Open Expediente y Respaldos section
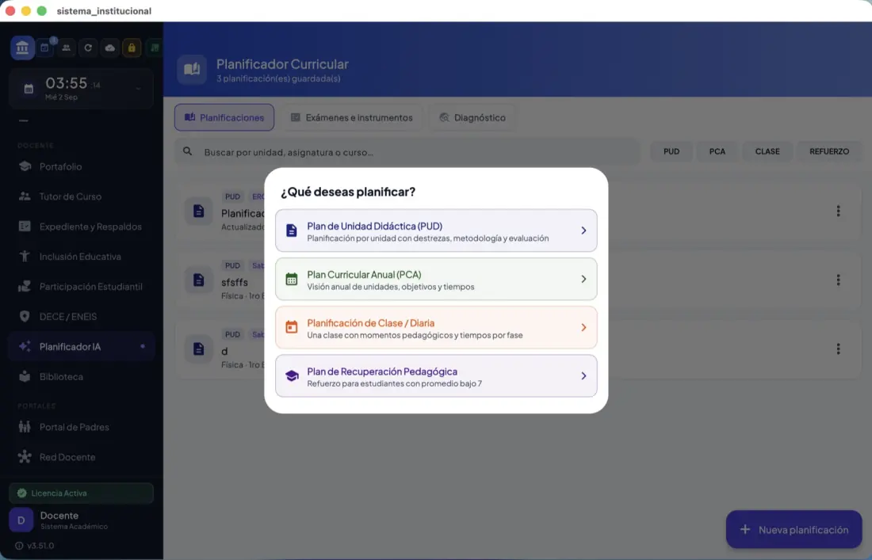 coord(81,227)
